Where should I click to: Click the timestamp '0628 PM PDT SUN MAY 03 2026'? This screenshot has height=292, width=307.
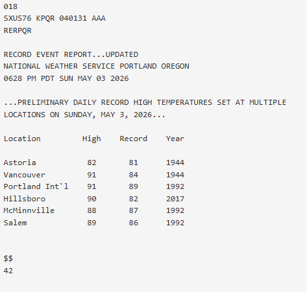tap(66, 78)
